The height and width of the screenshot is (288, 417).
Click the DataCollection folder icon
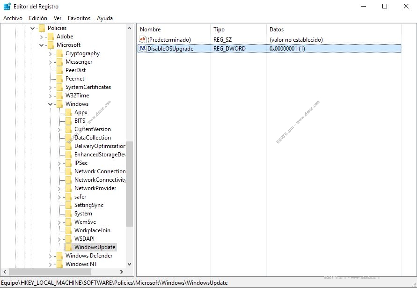68,138
